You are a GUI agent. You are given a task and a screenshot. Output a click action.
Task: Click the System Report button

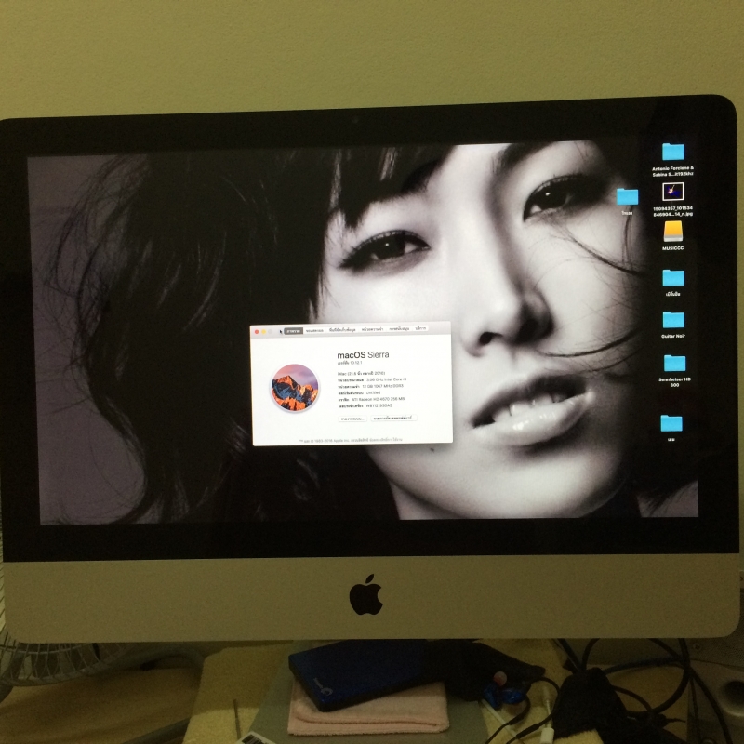coord(352,418)
